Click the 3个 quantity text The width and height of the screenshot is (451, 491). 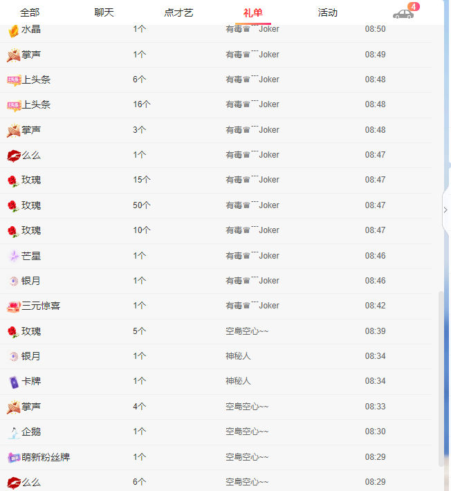(x=139, y=129)
